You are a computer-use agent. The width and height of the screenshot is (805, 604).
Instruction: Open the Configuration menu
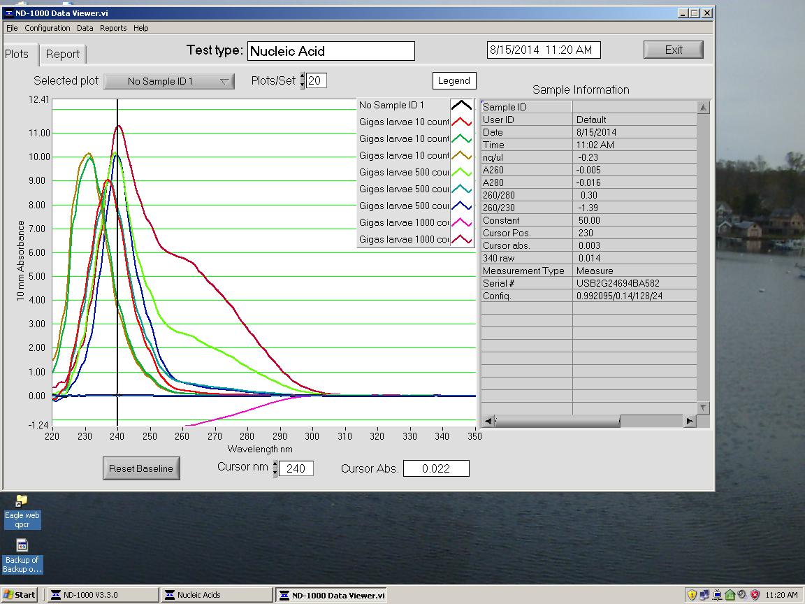48,28
